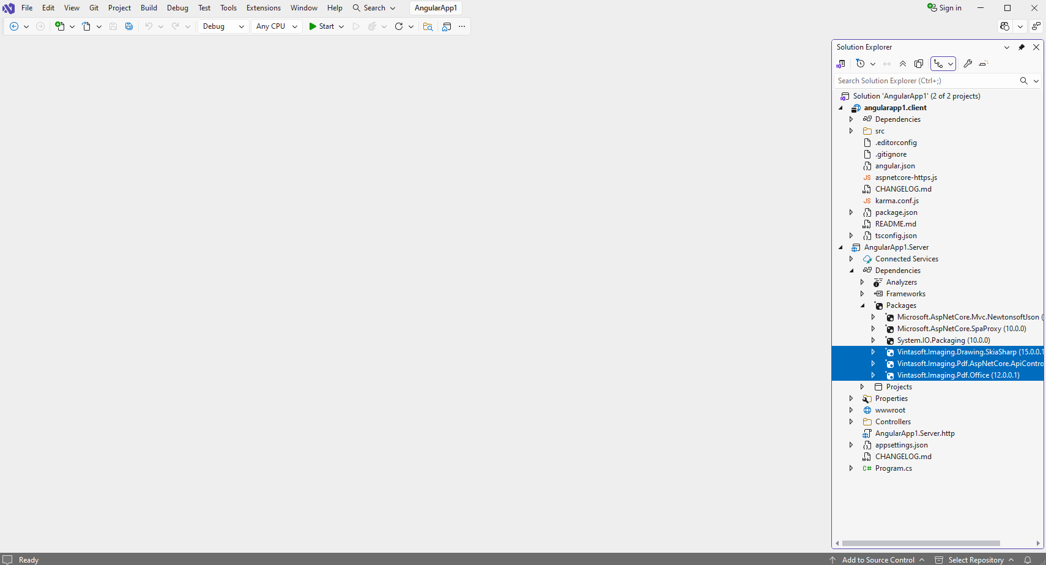Expand the src folder node

point(851,131)
